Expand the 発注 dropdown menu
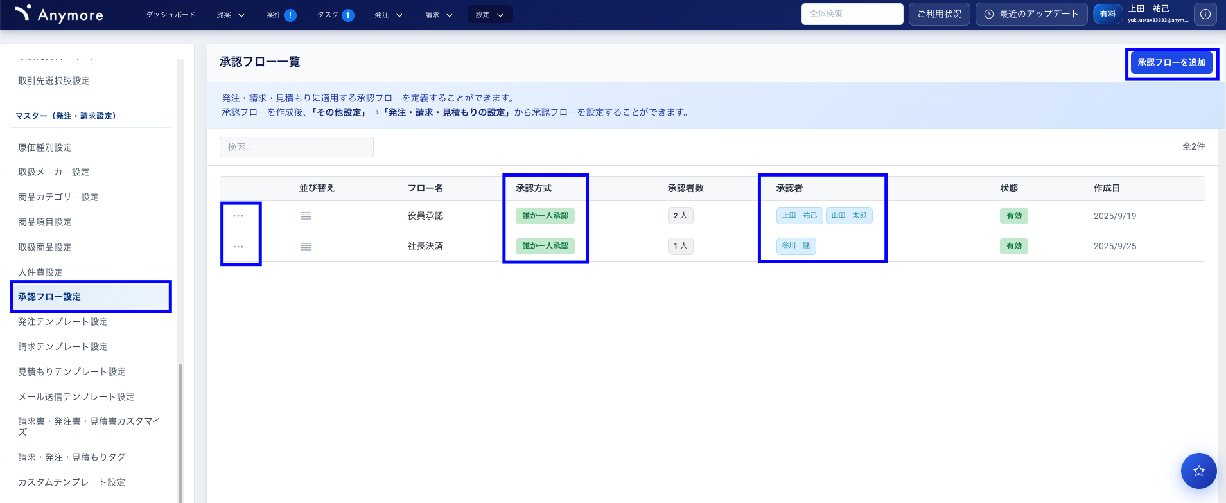 (389, 15)
